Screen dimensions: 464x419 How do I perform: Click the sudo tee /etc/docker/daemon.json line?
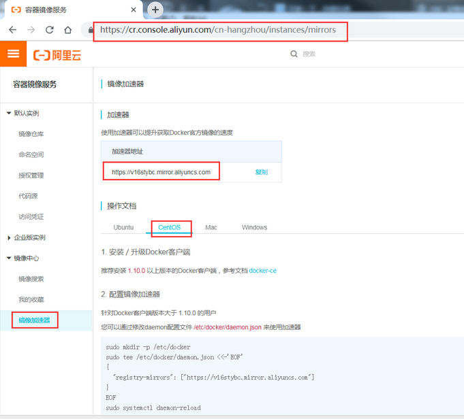point(174,357)
